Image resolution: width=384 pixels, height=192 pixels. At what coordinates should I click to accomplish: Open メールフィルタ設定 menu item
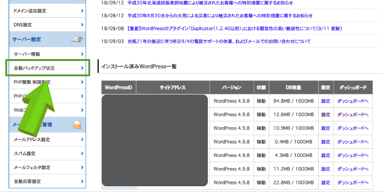point(47,168)
